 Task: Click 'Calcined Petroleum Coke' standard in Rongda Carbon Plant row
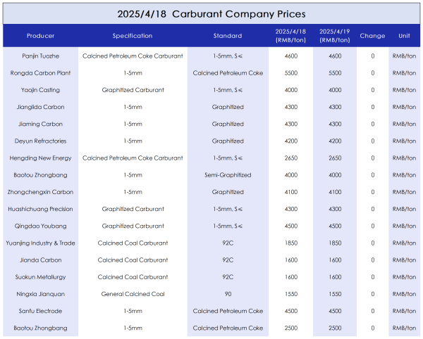pyautogui.click(x=228, y=73)
